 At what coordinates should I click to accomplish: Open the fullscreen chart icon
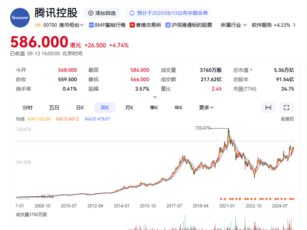tap(287, 107)
